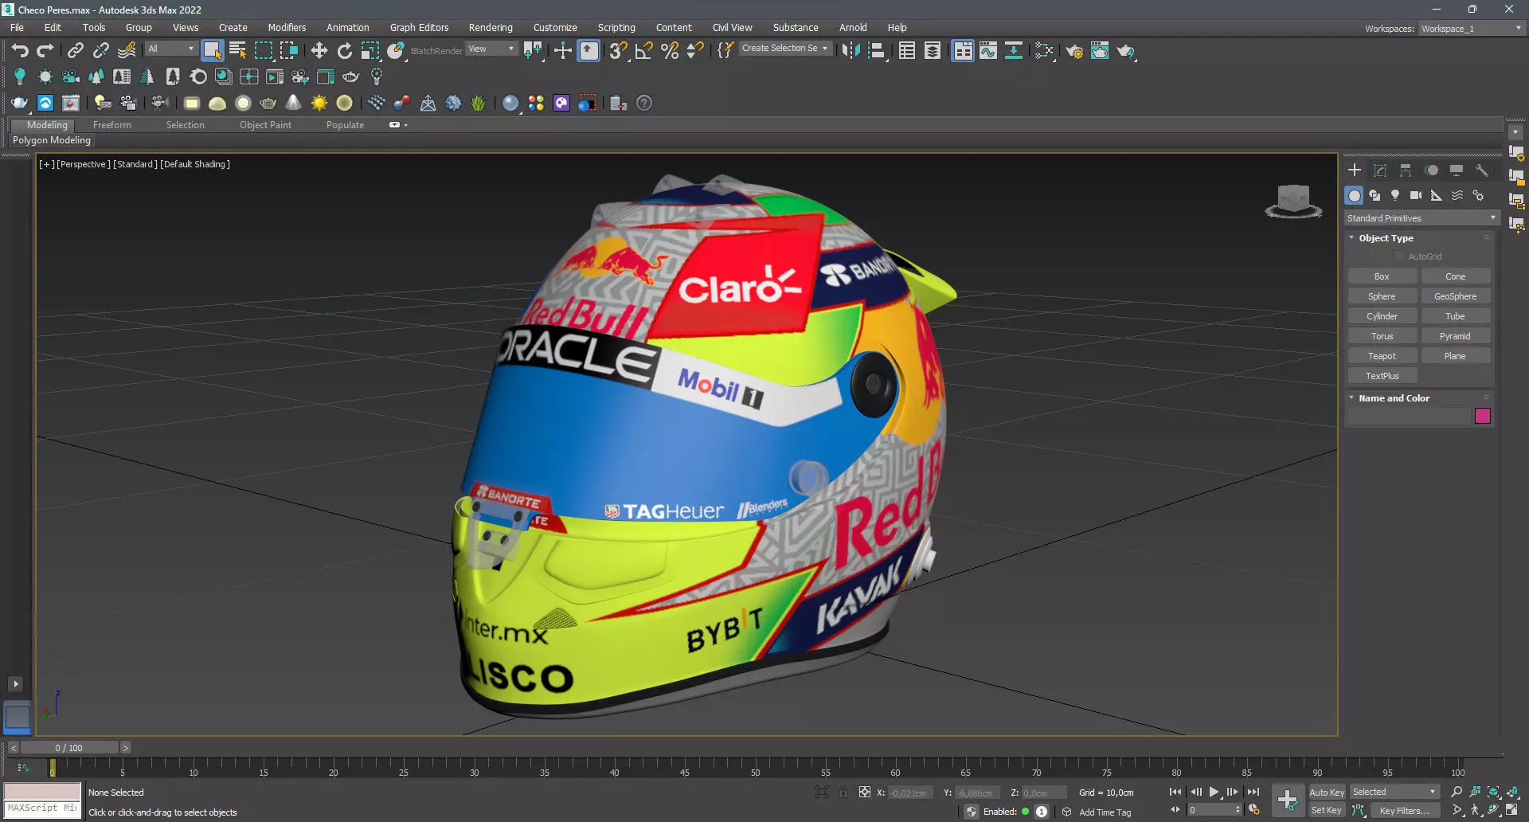
Task: Open Create Selection Set dropdown
Action: (784, 49)
